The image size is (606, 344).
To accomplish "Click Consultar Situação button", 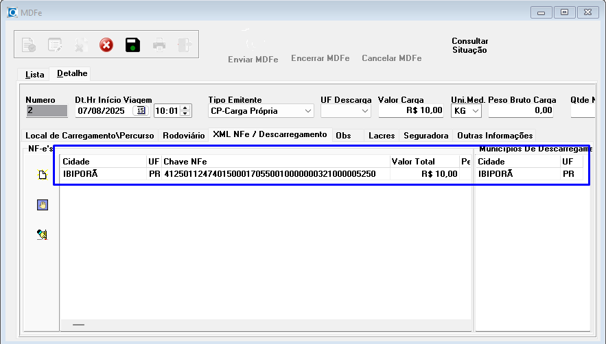I will [469, 45].
